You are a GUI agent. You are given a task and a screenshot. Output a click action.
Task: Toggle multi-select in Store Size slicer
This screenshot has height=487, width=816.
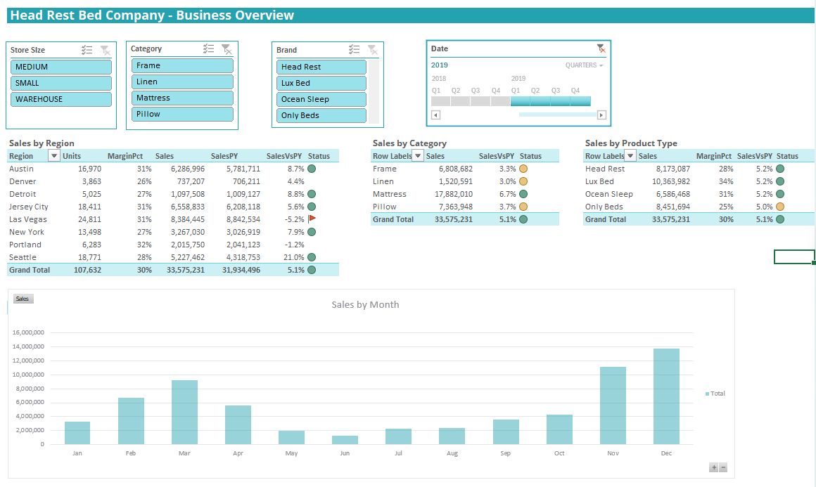pyautogui.click(x=87, y=50)
